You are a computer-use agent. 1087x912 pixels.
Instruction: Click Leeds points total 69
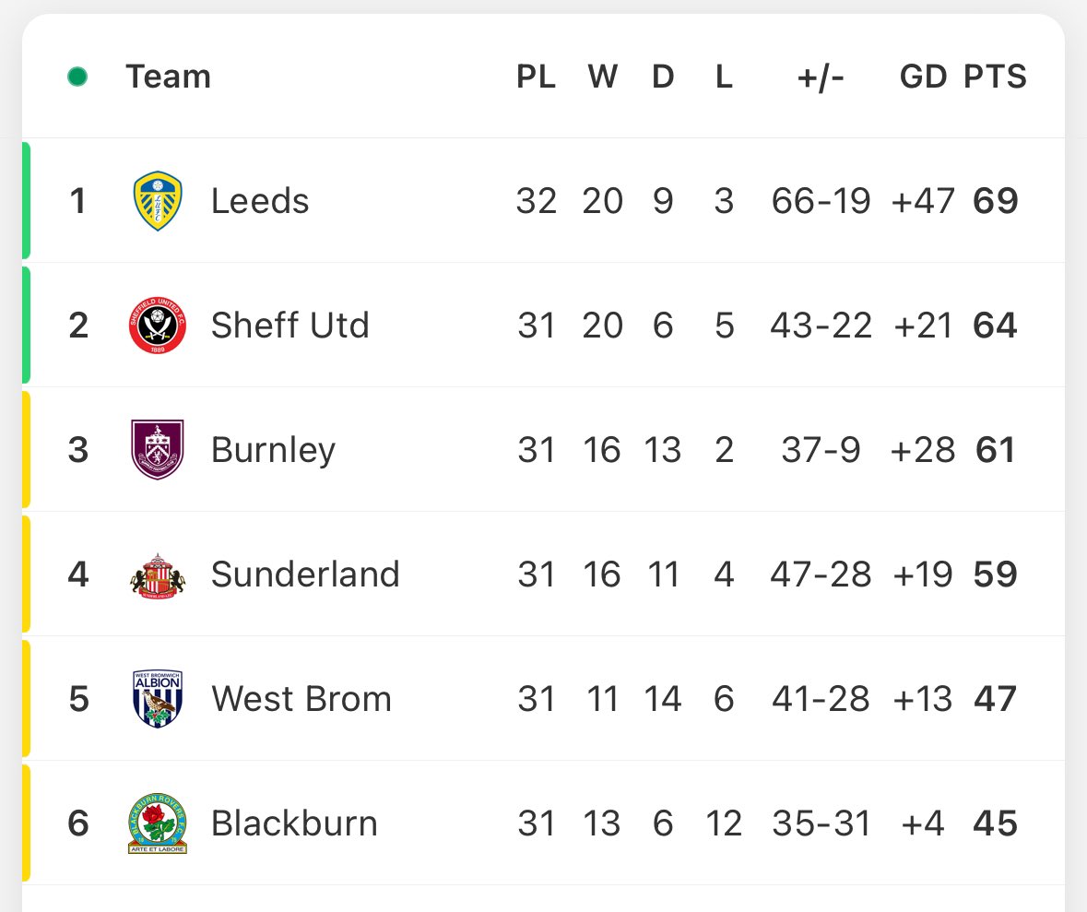[x=996, y=201]
